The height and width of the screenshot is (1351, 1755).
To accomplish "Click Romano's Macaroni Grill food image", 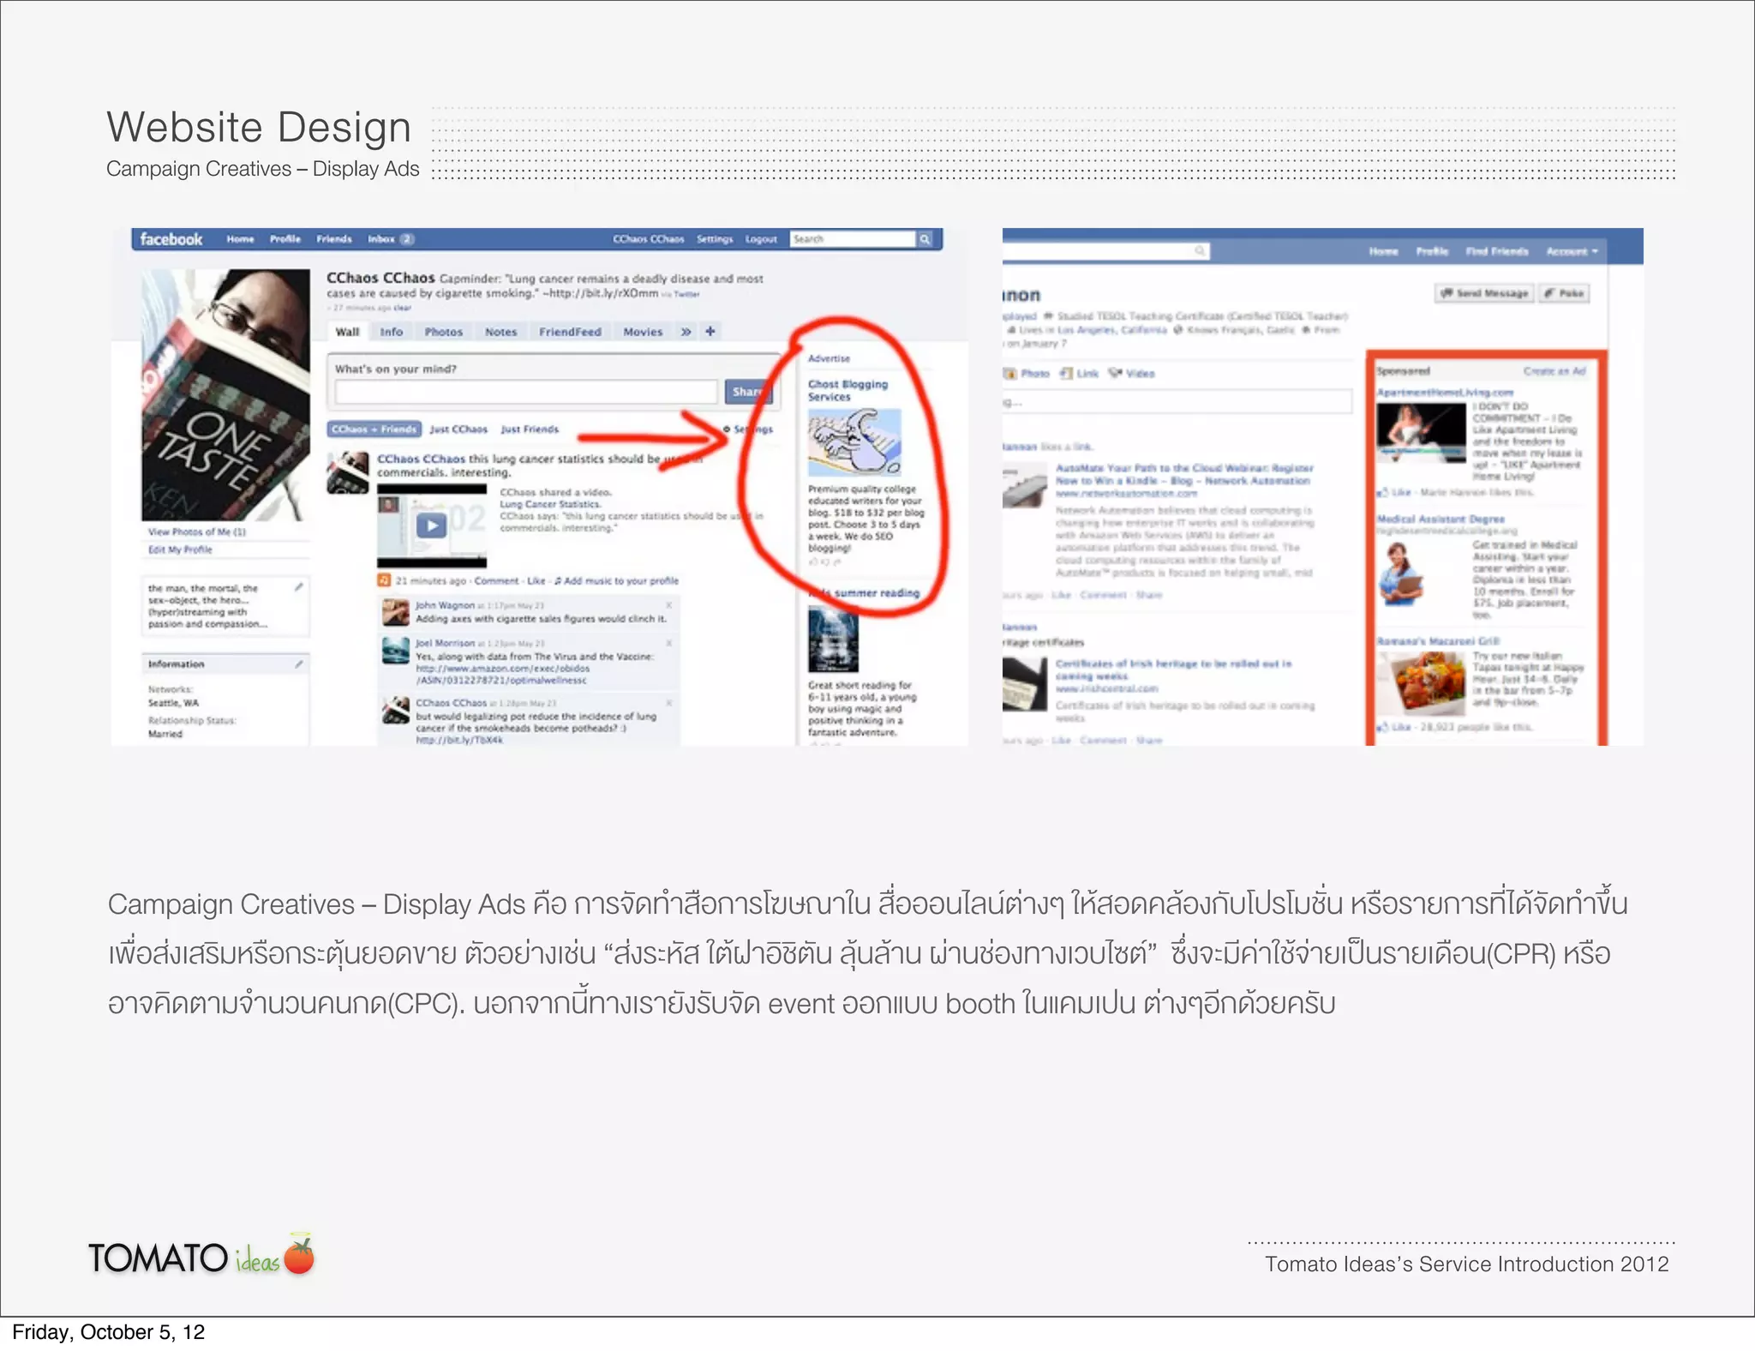I will pos(1423,683).
